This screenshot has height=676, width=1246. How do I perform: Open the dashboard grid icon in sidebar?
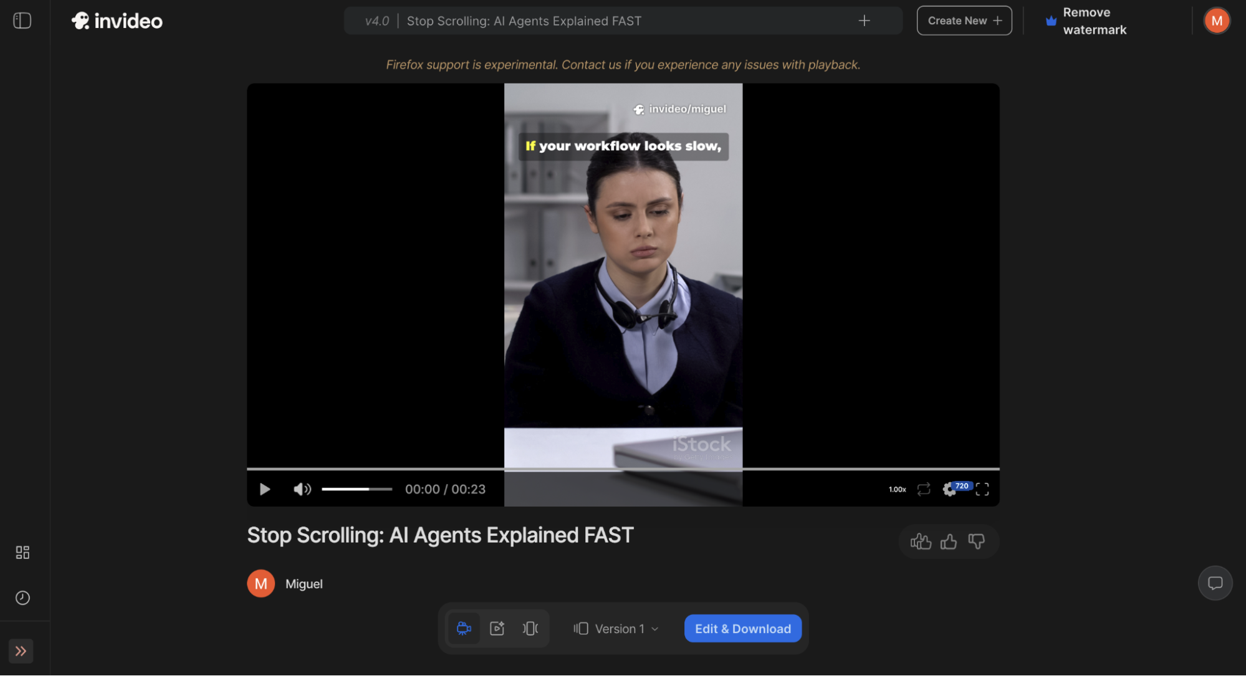pyautogui.click(x=22, y=551)
